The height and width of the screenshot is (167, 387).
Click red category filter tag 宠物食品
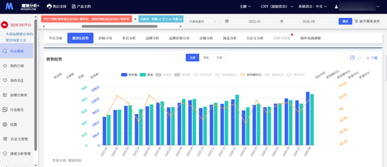click(x=87, y=19)
